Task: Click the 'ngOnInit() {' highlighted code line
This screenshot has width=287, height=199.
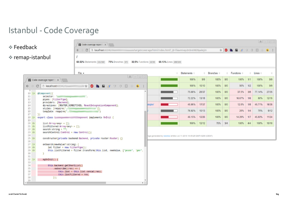Action: click(x=48, y=159)
